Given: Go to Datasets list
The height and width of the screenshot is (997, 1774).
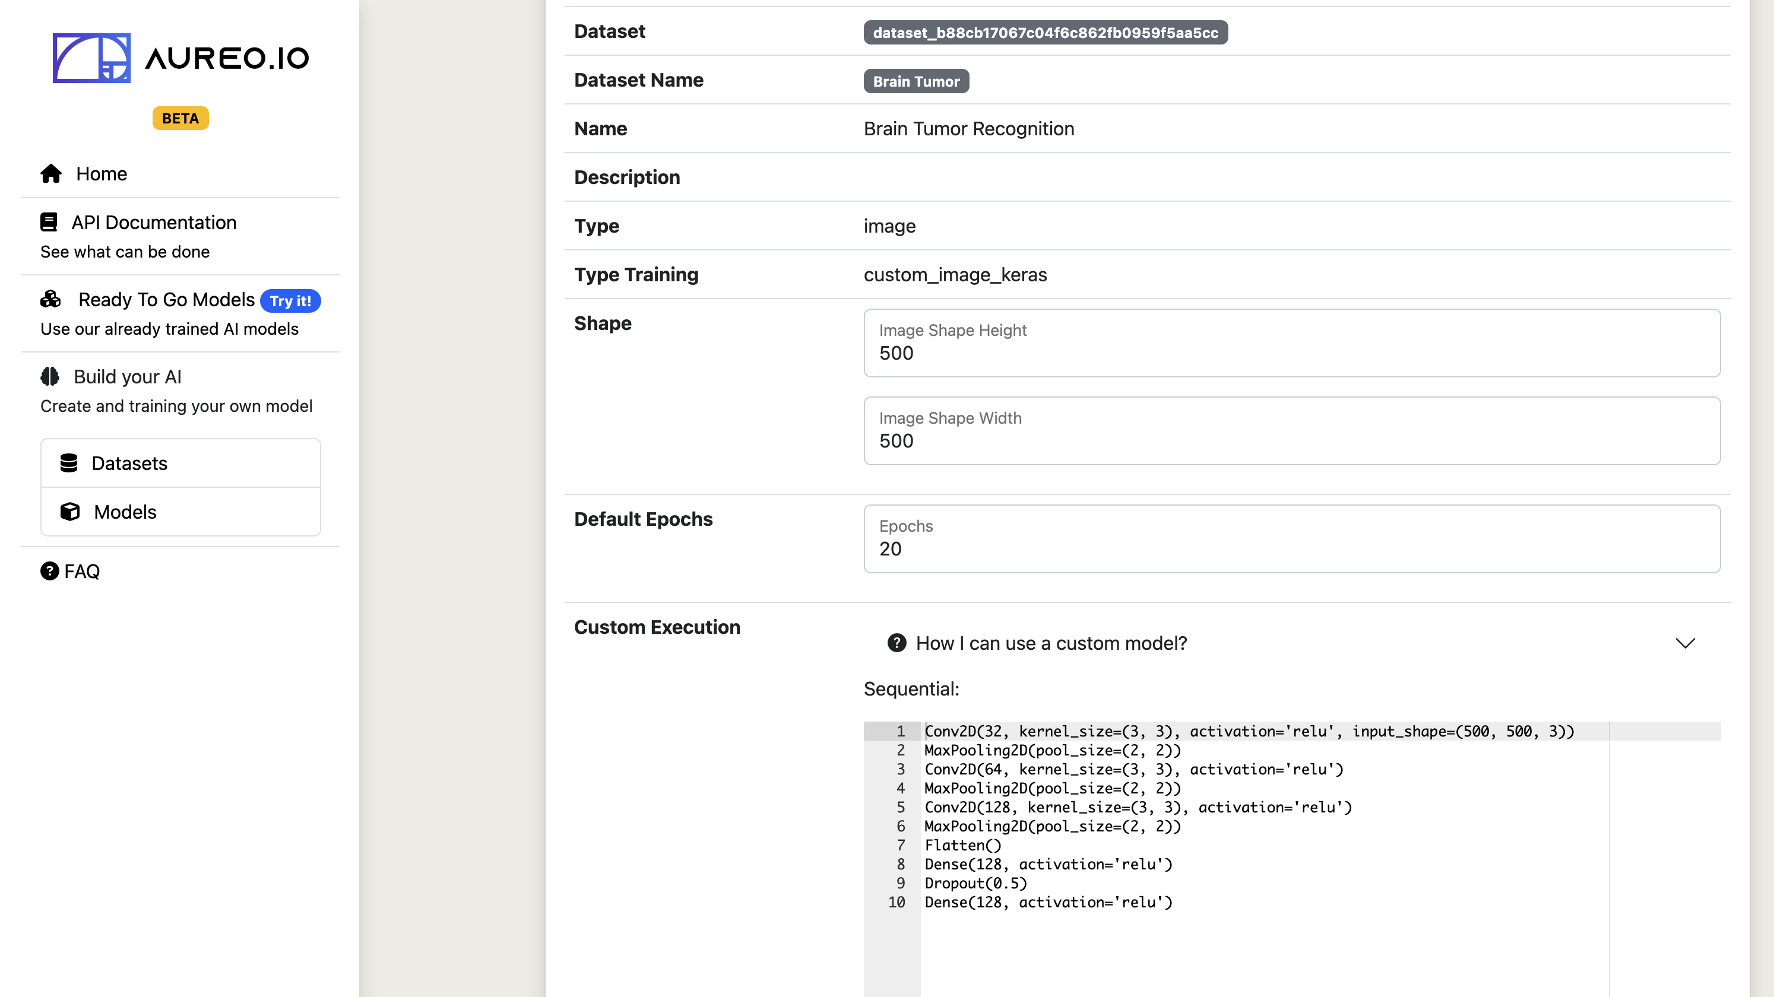Looking at the screenshot, I should pos(180,463).
